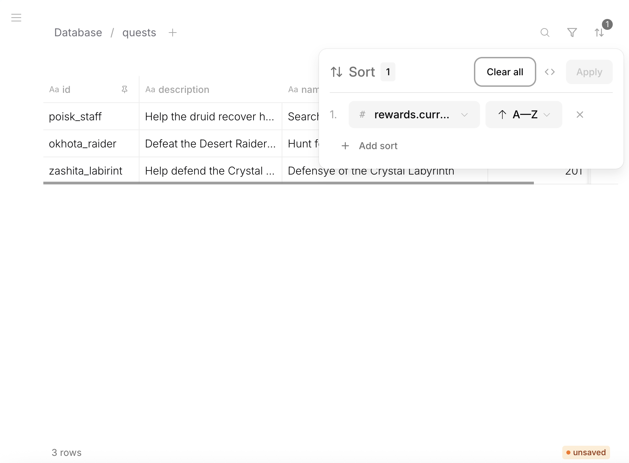
Task: Click the sort icon with badge 1
Action: 599,33
